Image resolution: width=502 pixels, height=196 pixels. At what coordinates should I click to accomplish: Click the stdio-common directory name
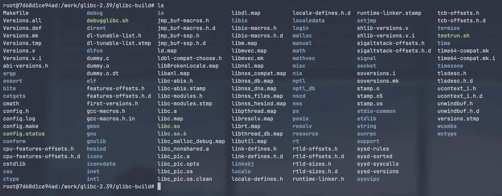click(376, 111)
